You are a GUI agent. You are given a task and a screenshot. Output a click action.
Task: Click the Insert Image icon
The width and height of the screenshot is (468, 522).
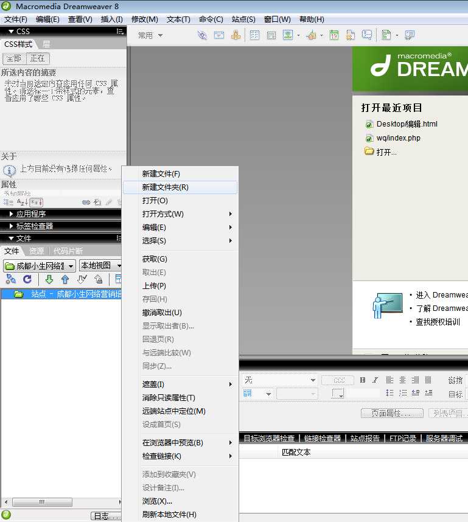point(288,35)
